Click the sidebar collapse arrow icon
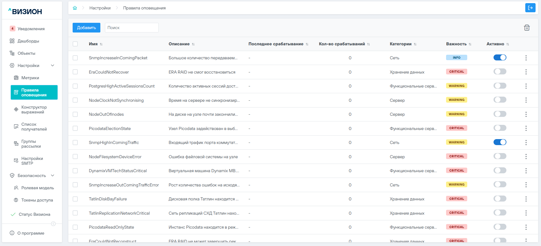Viewport: 541px width, 246px height. coord(53,224)
